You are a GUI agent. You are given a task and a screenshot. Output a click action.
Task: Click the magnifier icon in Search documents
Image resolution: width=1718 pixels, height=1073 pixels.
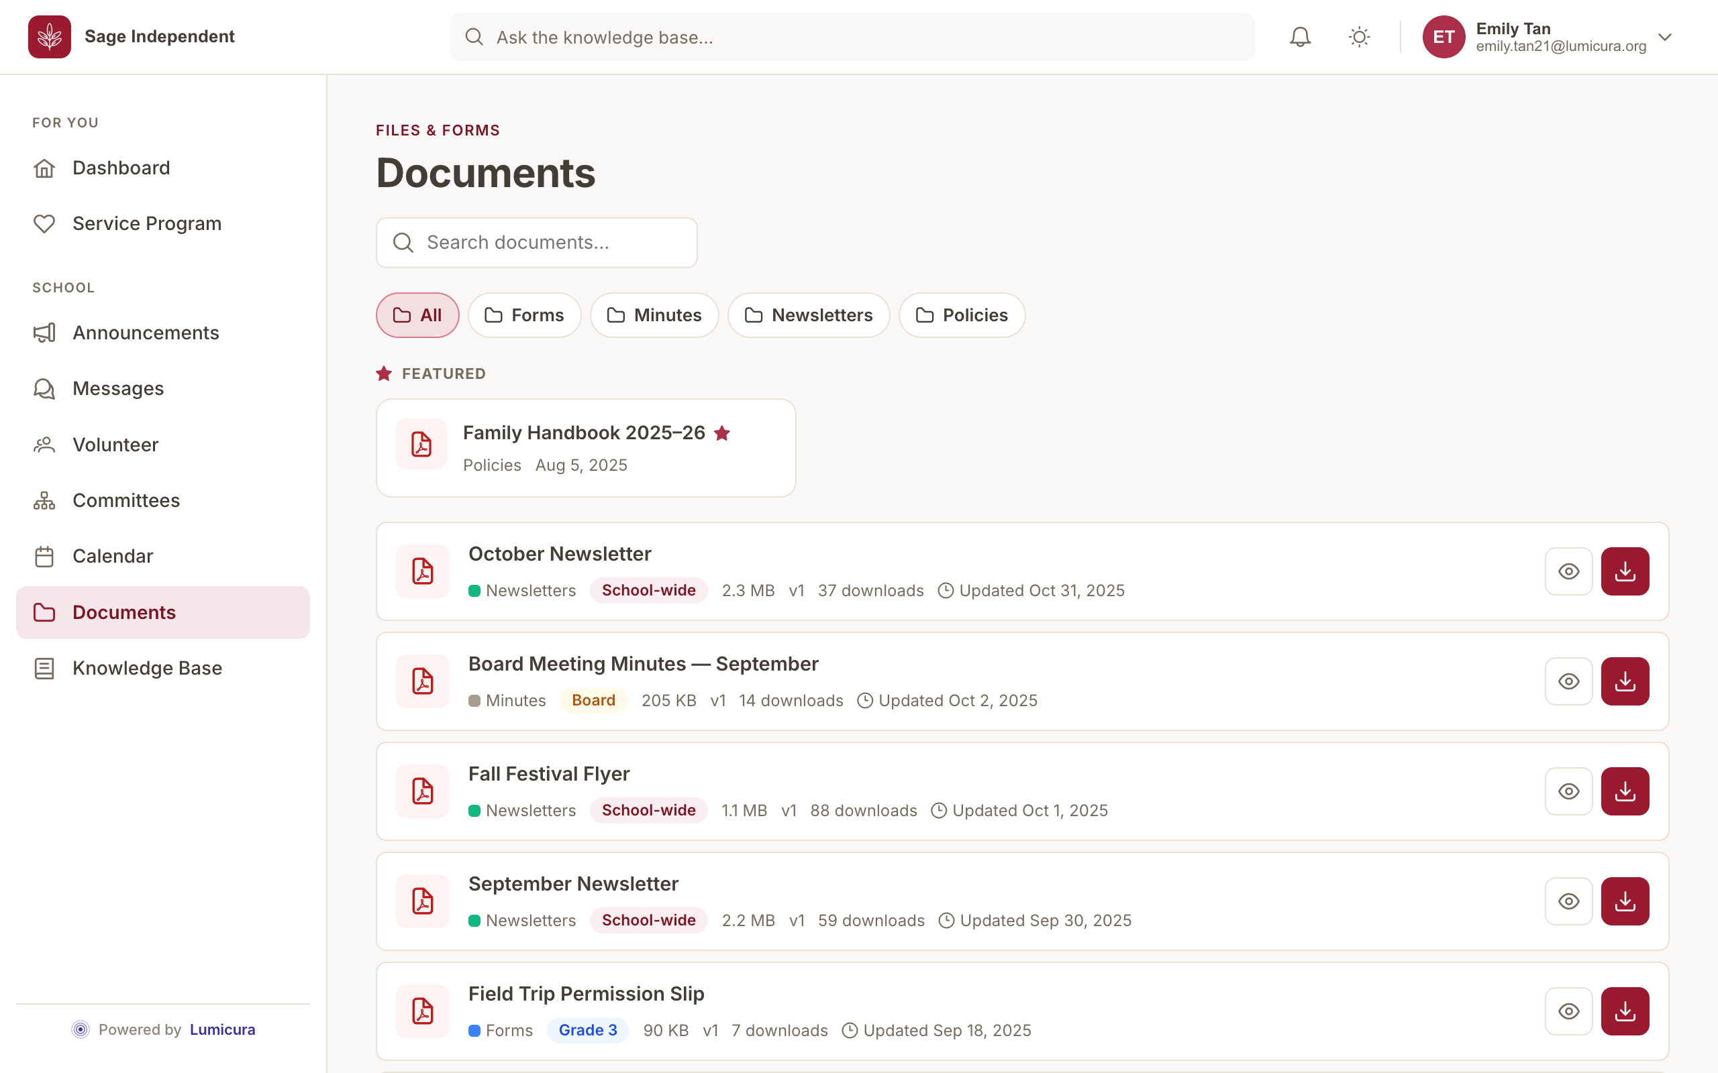pos(403,243)
